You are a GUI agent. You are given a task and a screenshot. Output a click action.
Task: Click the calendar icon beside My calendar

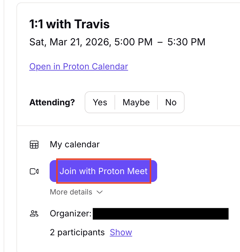(x=34, y=144)
